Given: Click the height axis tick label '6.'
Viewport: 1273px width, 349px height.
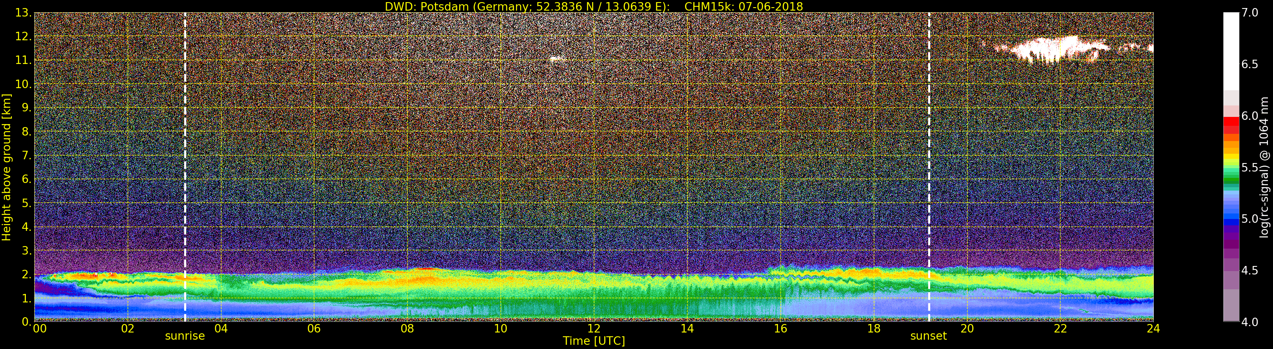Looking at the screenshot, I should click(27, 179).
